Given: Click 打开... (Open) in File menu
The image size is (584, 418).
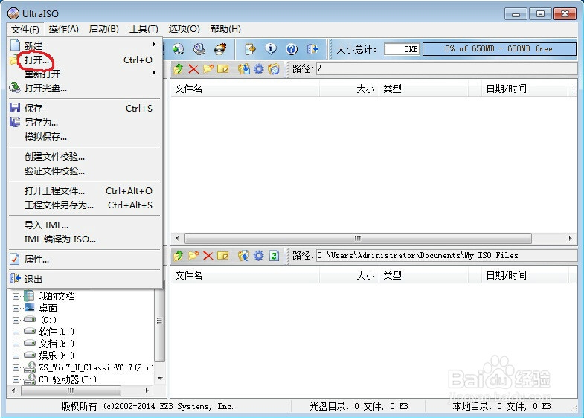Looking at the screenshot, I should point(85,60).
